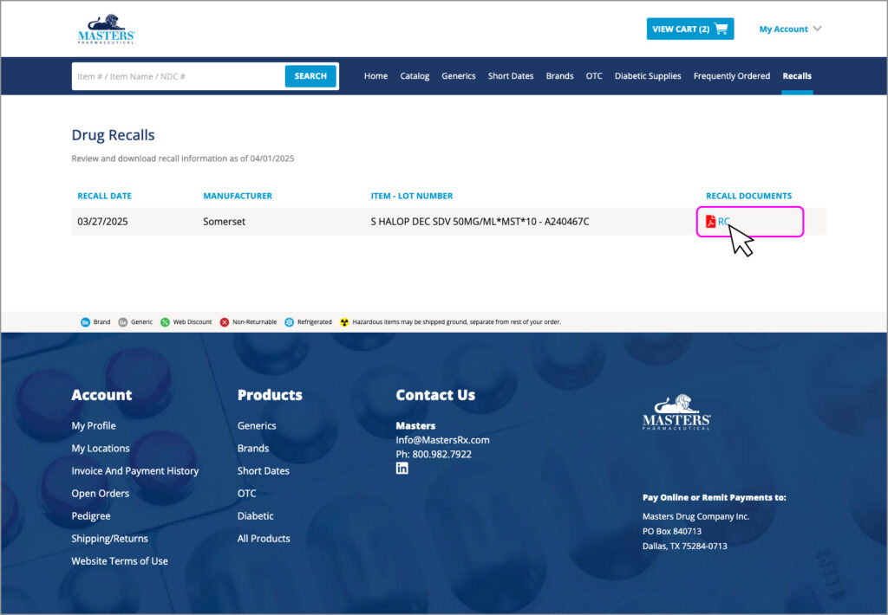Click the Masters Pharmaceutical header logo
The width and height of the screenshot is (888, 615).
[106, 29]
